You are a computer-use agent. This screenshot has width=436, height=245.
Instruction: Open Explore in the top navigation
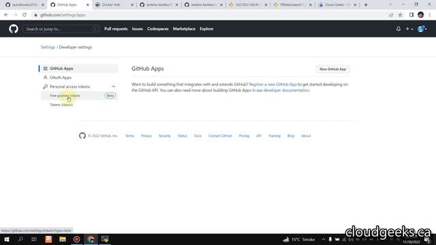(x=206, y=29)
